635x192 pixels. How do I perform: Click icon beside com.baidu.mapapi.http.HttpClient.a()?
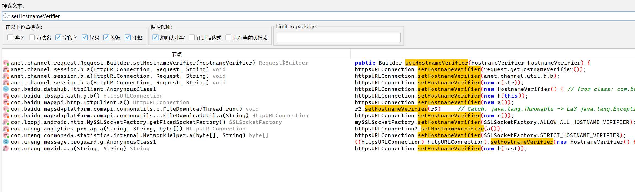point(6,102)
